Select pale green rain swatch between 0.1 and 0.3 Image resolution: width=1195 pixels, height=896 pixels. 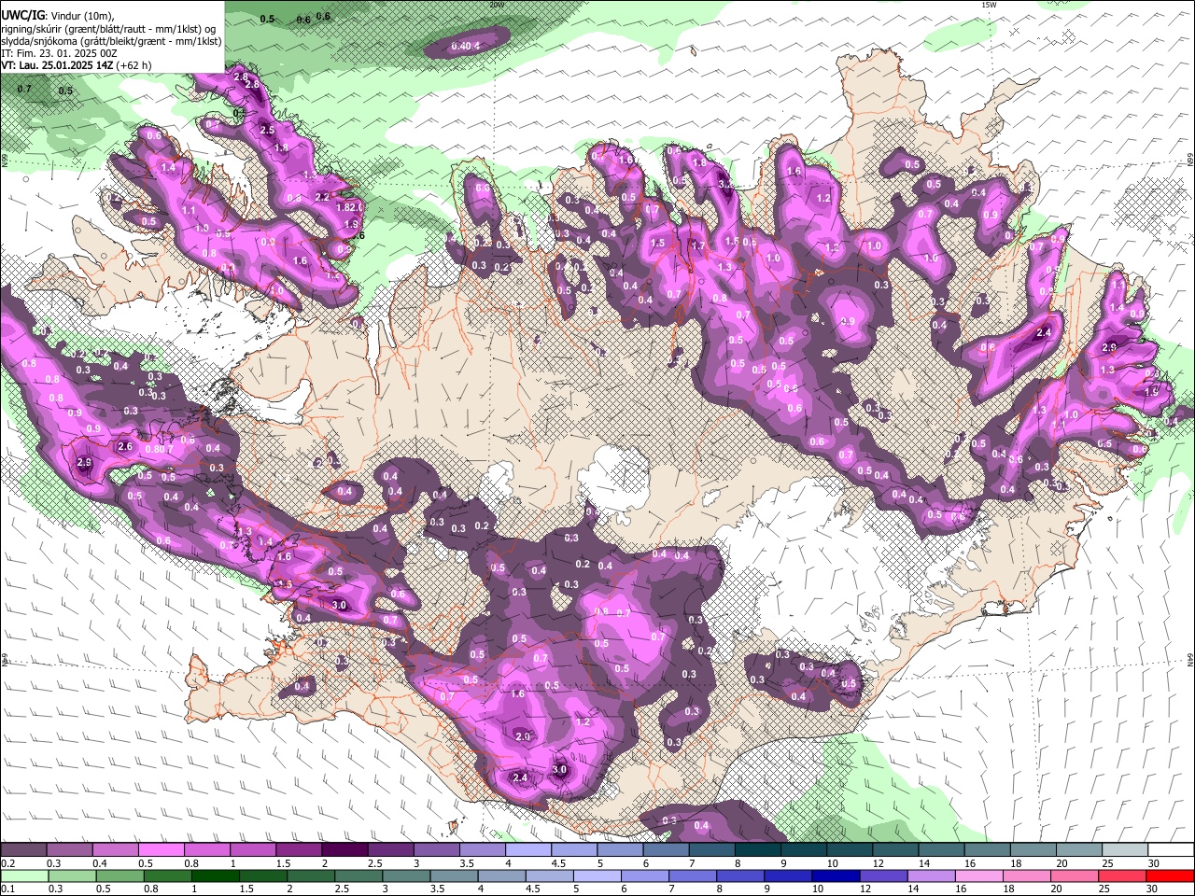(x=24, y=875)
